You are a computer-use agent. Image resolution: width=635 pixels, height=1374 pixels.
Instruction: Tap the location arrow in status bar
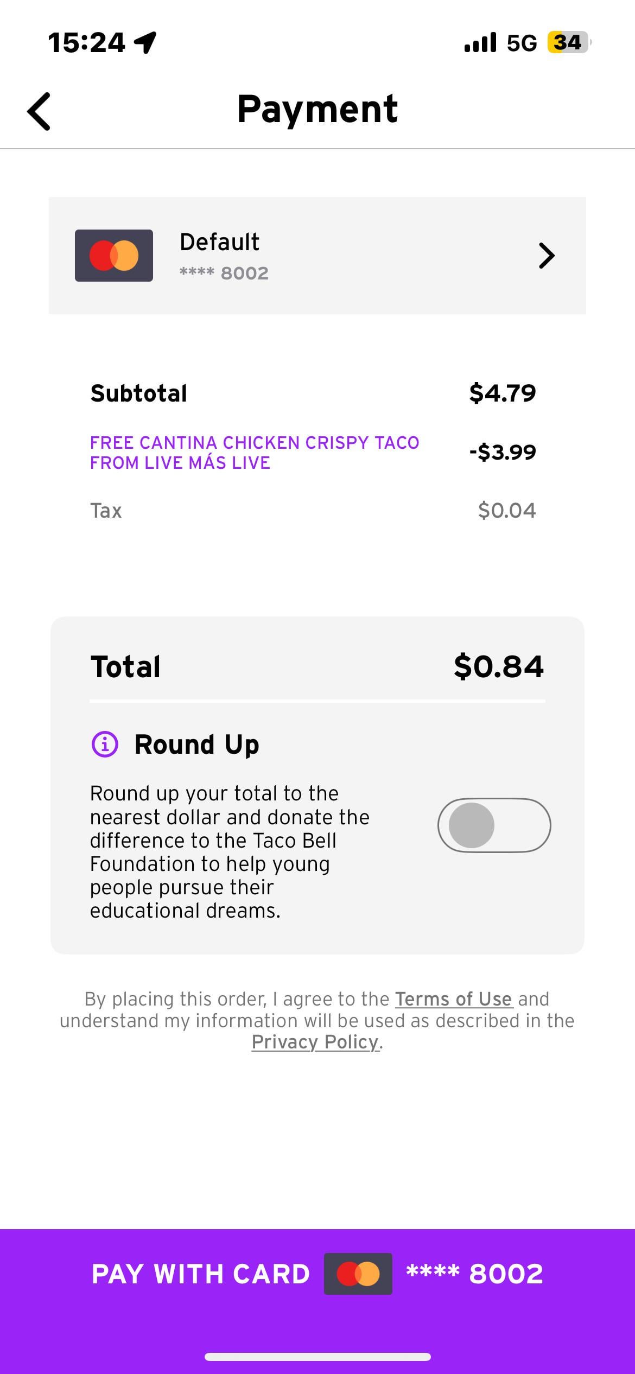(145, 42)
